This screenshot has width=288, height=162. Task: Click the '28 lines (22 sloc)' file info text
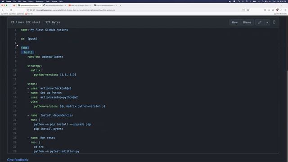click(25, 22)
